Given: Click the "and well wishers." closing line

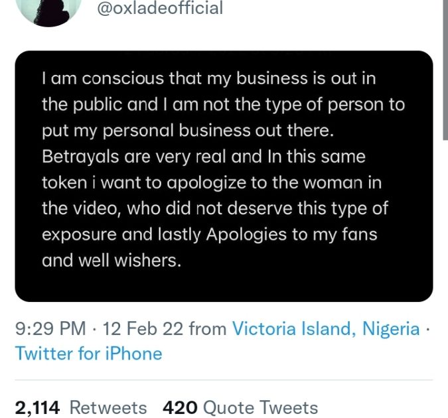Looking at the screenshot, I should pyautogui.click(x=112, y=260).
